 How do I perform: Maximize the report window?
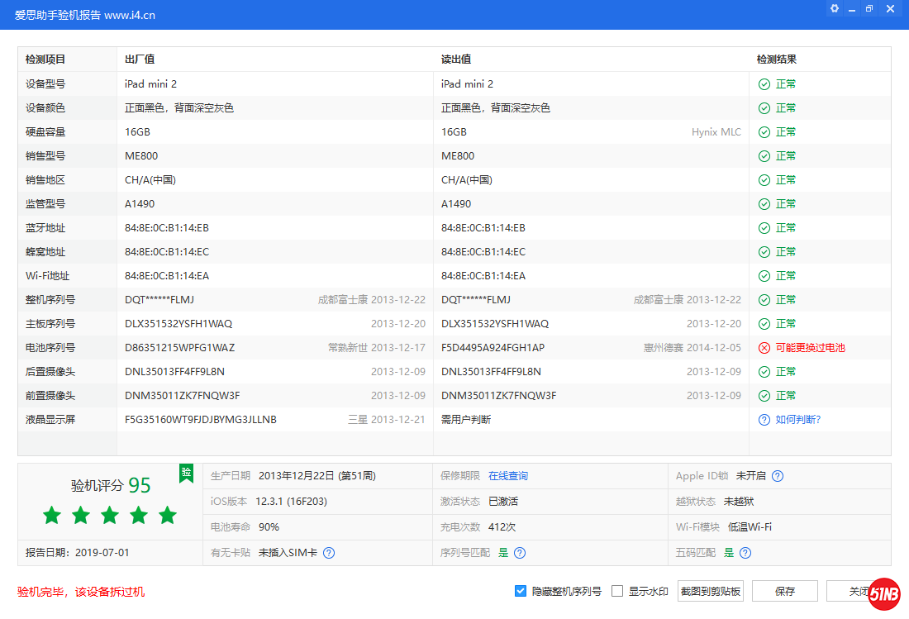point(869,9)
